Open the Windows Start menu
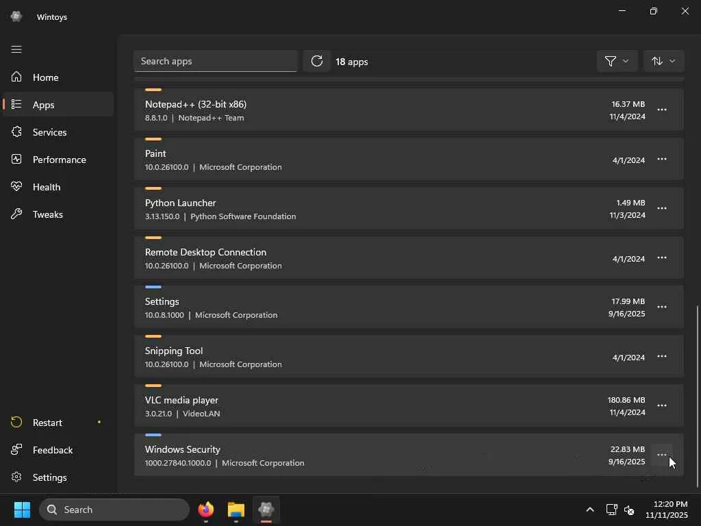The image size is (701, 526). (22, 510)
